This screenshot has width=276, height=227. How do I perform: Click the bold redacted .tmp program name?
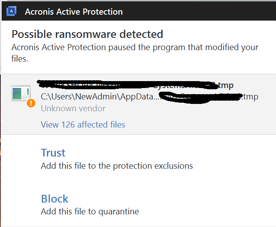[x=135, y=85]
